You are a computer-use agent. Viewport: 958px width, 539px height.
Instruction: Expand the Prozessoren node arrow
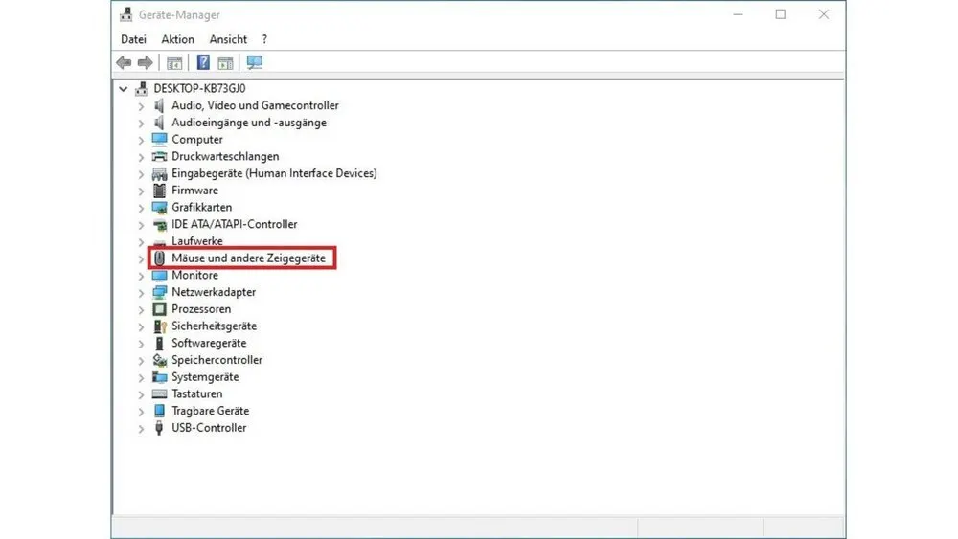(141, 310)
